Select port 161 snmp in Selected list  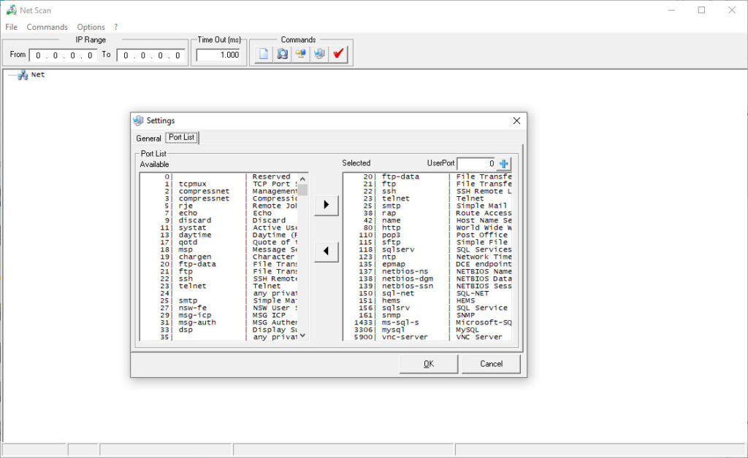427,315
